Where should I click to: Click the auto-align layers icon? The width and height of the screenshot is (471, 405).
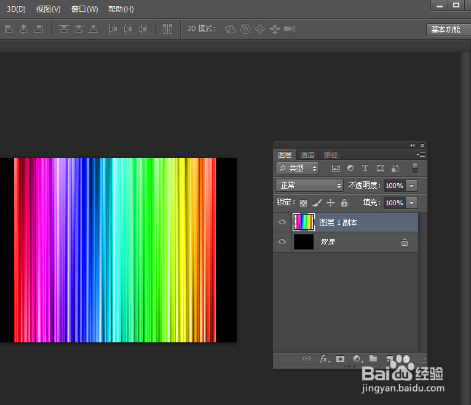[168, 29]
